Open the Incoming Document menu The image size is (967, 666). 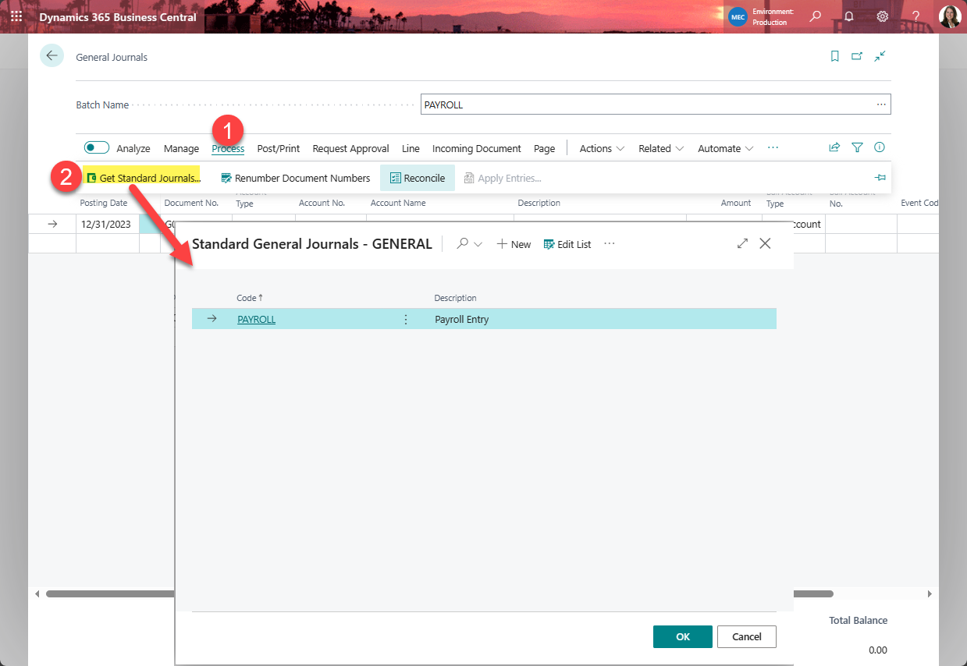tap(477, 148)
